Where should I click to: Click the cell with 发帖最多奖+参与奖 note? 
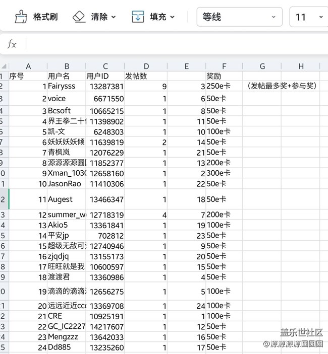tap(282, 86)
